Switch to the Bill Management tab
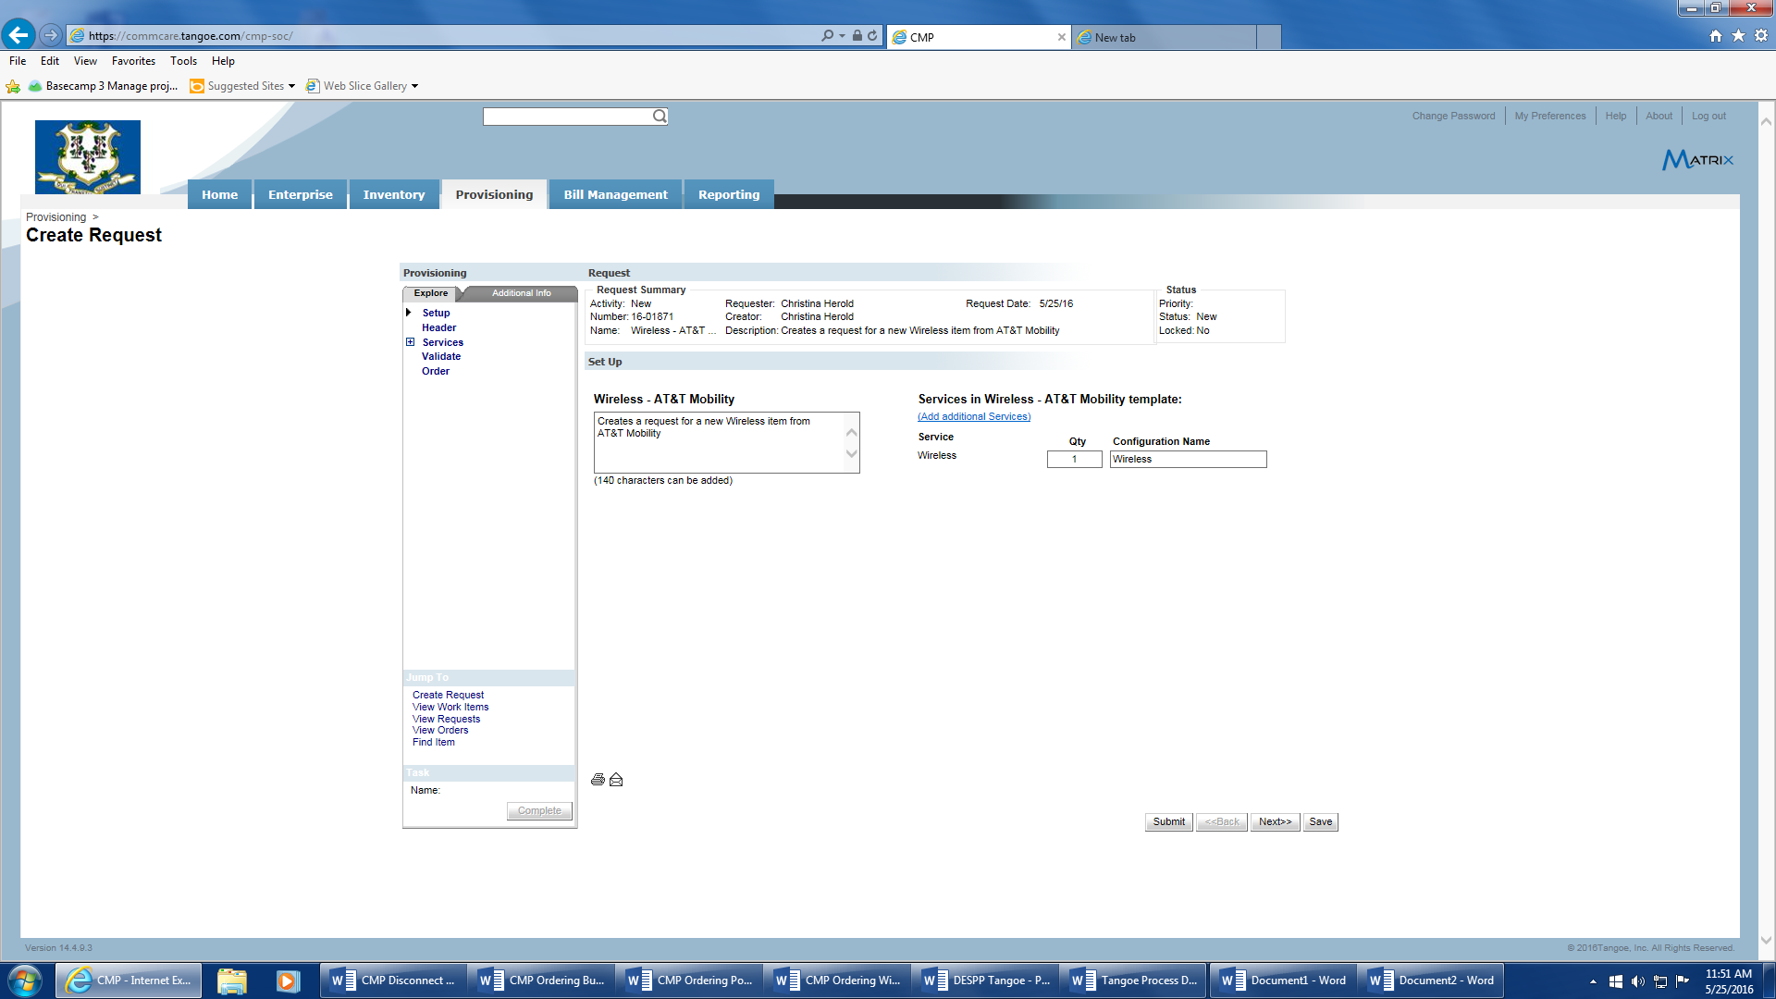This screenshot has width=1776, height=999. (x=615, y=194)
